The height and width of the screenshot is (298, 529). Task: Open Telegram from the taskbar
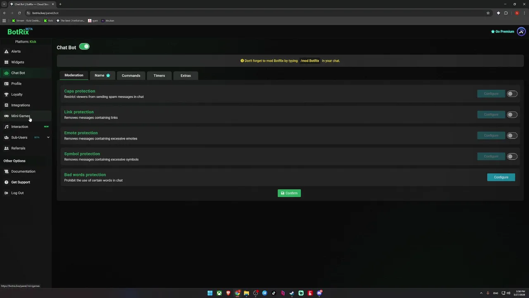pyautogui.click(x=264, y=293)
